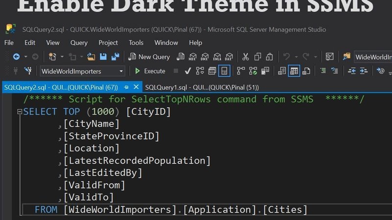Execute the current SQL query
Viewport: 392px width, 220px height.
[150, 71]
